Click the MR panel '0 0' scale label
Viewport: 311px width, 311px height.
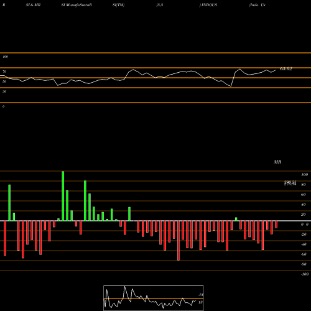[305, 225]
